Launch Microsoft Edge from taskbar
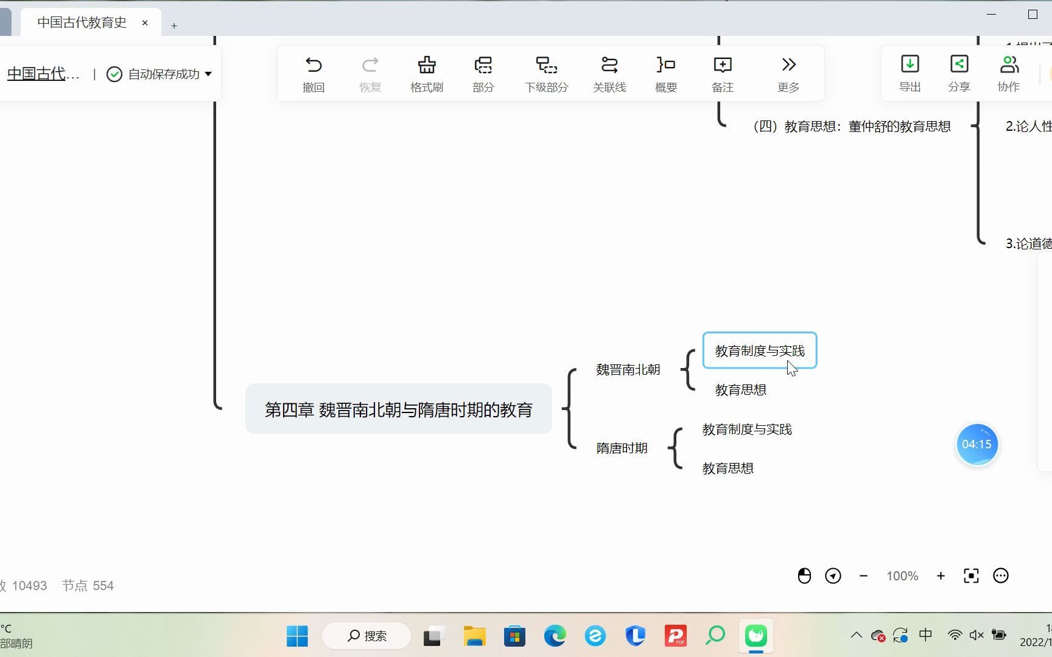Viewport: 1052px width, 657px height. [x=555, y=636]
